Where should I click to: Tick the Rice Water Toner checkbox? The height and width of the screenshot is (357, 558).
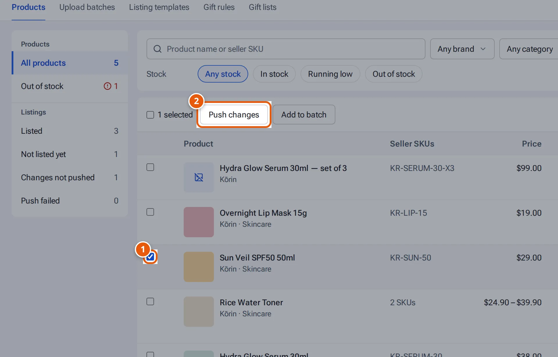click(x=150, y=301)
